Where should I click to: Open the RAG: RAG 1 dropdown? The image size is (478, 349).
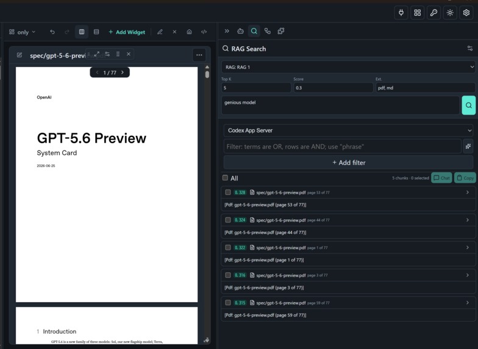click(348, 67)
